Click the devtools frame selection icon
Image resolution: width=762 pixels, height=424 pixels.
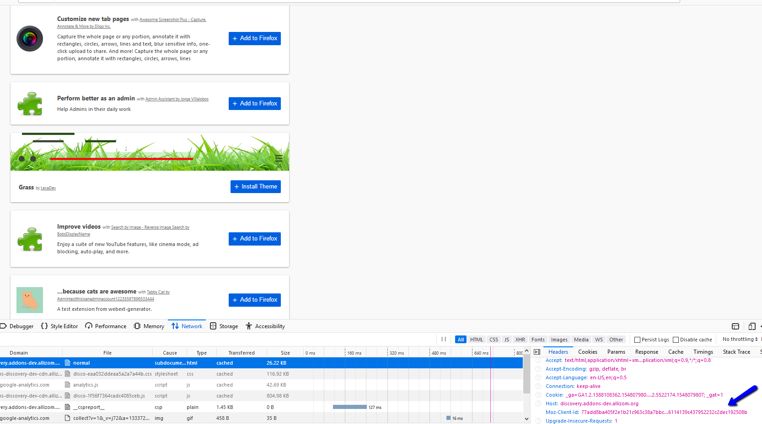point(735,326)
